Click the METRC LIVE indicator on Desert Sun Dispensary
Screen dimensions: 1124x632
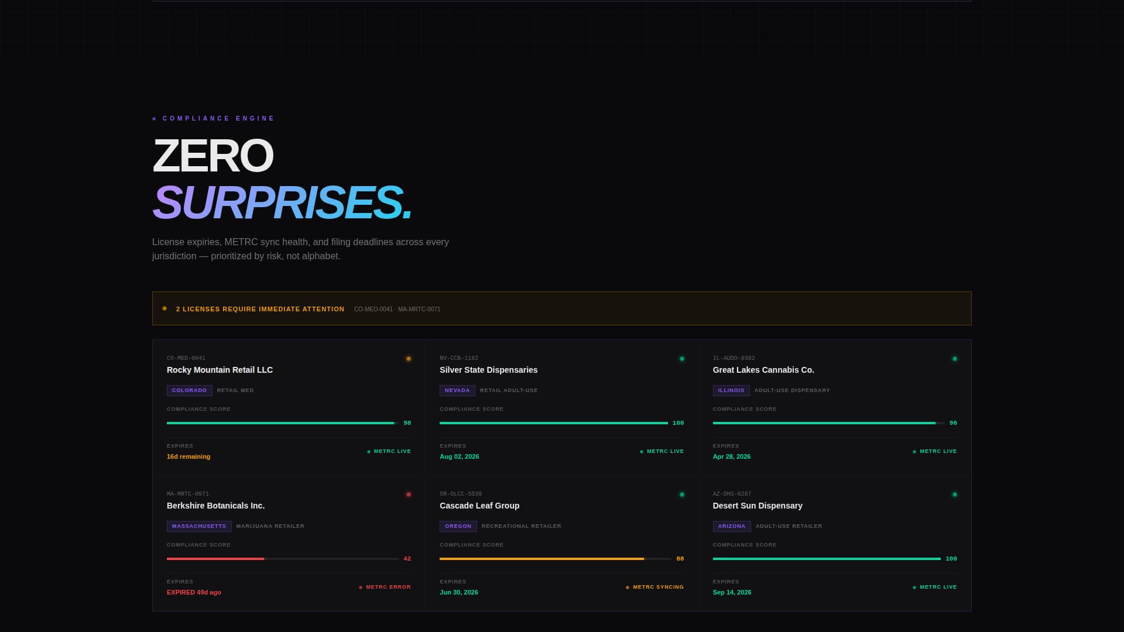click(x=934, y=586)
